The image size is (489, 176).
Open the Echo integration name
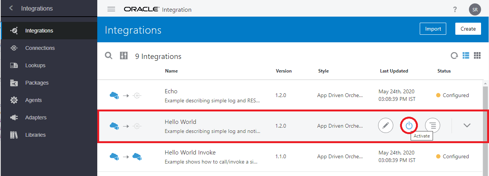tap(171, 91)
